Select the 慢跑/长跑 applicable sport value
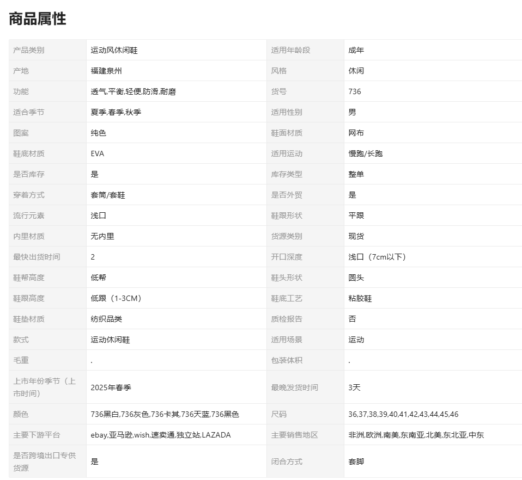Image resolution: width=522 pixels, height=480 pixels. point(366,153)
